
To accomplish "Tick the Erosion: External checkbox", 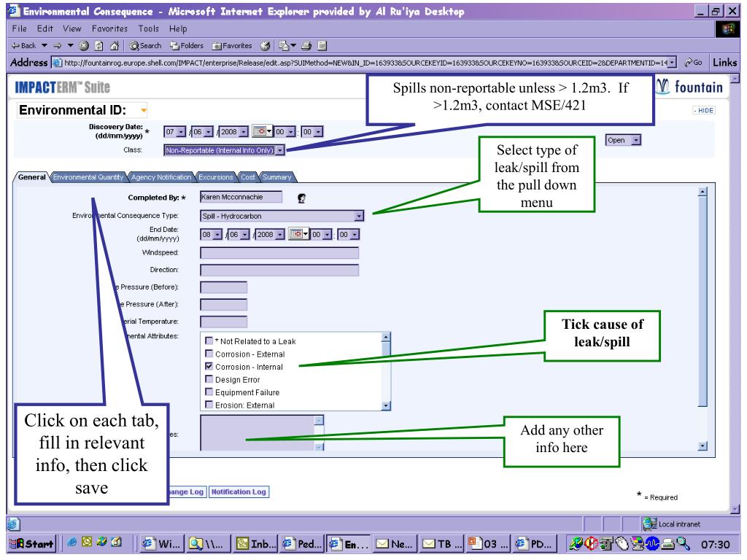I will click(x=209, y=405).
